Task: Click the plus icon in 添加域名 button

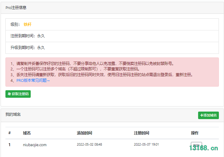Action: [x=202, y=115]
